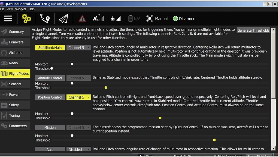Open Radio setup page

[x=15, y=63]
